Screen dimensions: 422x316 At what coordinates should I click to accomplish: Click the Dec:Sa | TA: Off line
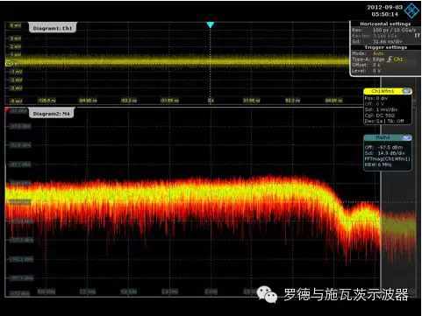click(384, 121)
